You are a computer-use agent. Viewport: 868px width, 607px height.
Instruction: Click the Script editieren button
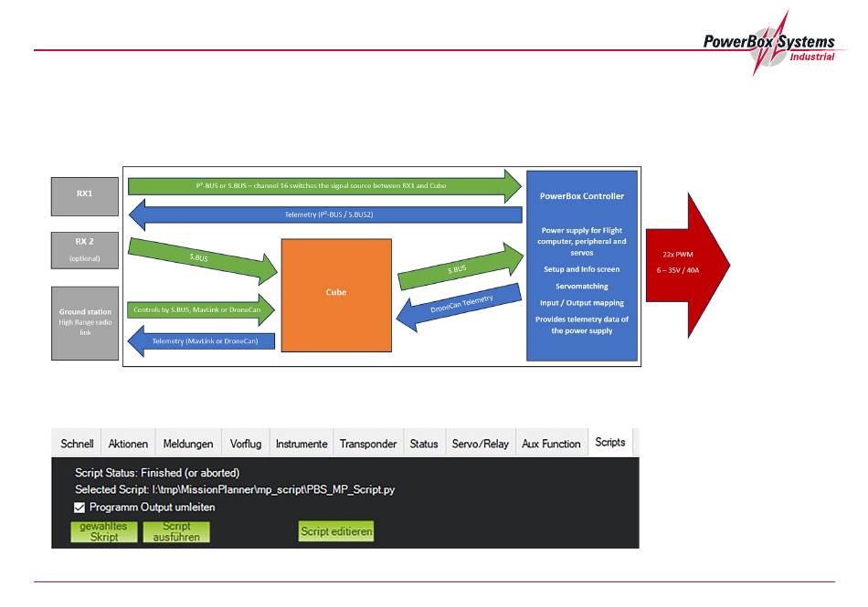point(336,531)
